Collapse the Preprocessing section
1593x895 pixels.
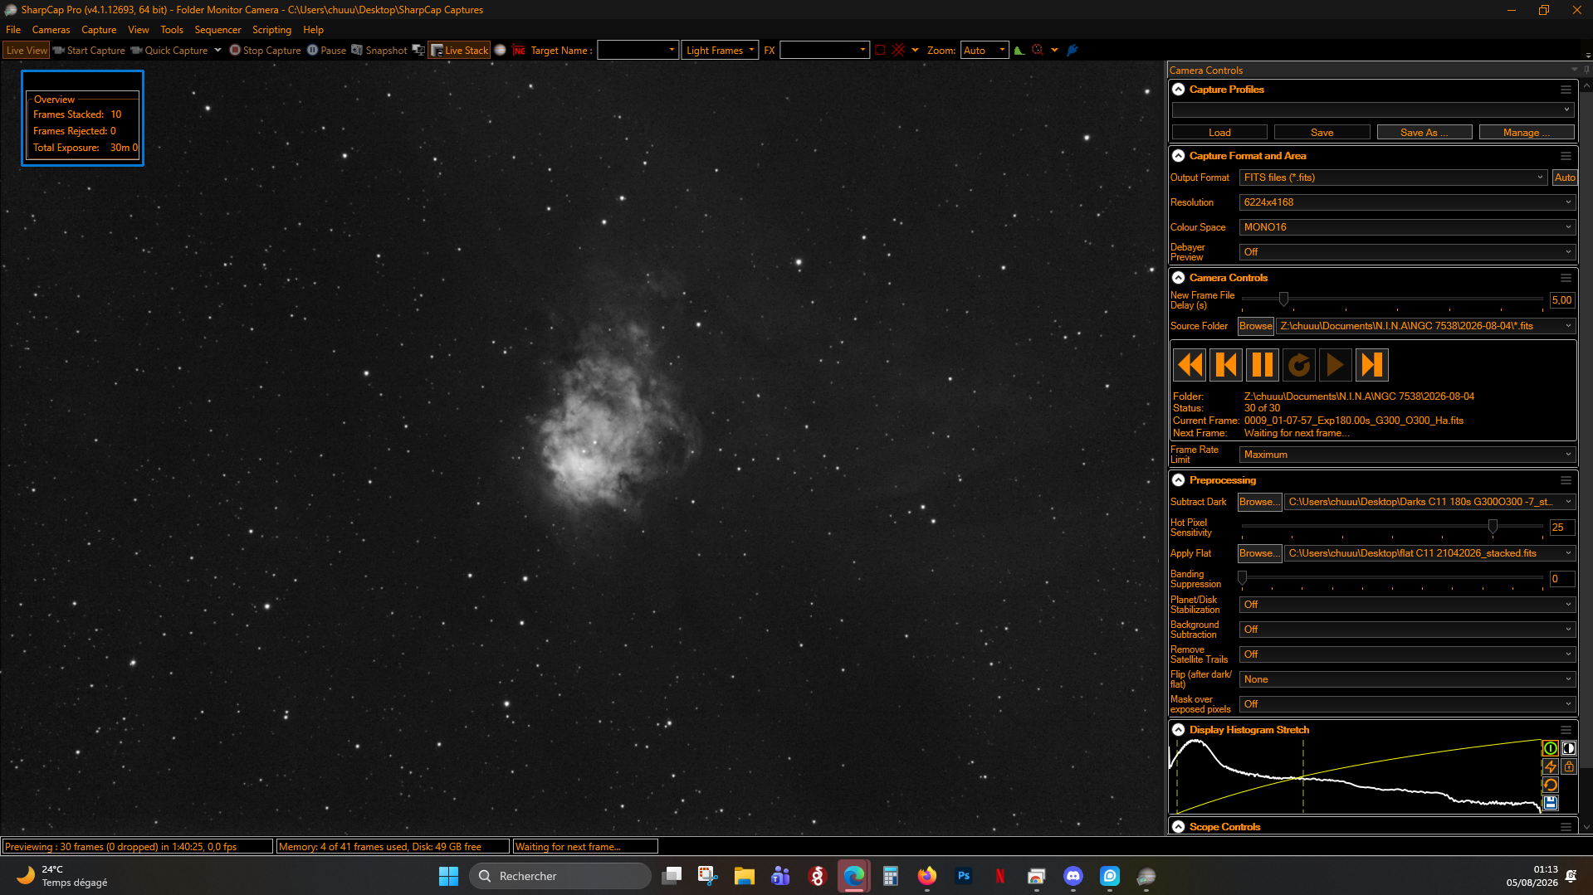pos(1178,480)
